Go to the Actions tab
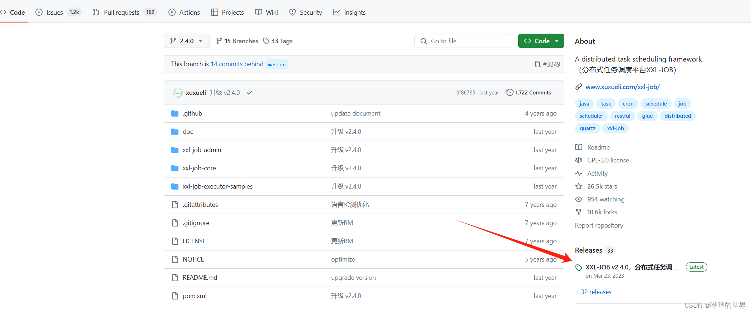This screenshot has width=751, height=312. click(184, 12)
